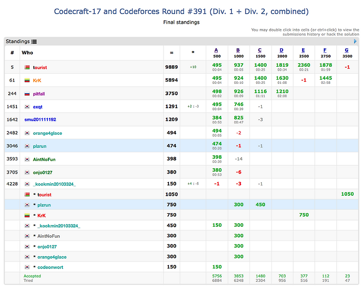
Task: Open problem C column header link
Action: tap(260, 50)
